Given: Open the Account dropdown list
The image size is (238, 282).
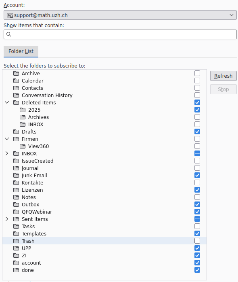Looking at the screenshot, I should click(x=120, y=15).
